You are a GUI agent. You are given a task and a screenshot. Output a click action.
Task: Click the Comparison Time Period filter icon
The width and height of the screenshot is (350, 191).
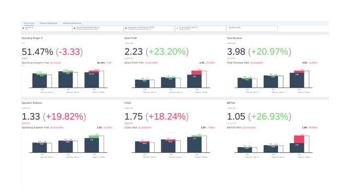(x=126, y=28)
